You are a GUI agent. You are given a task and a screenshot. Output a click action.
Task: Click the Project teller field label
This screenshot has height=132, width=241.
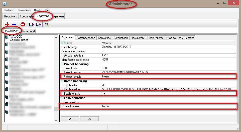[71, 68]
